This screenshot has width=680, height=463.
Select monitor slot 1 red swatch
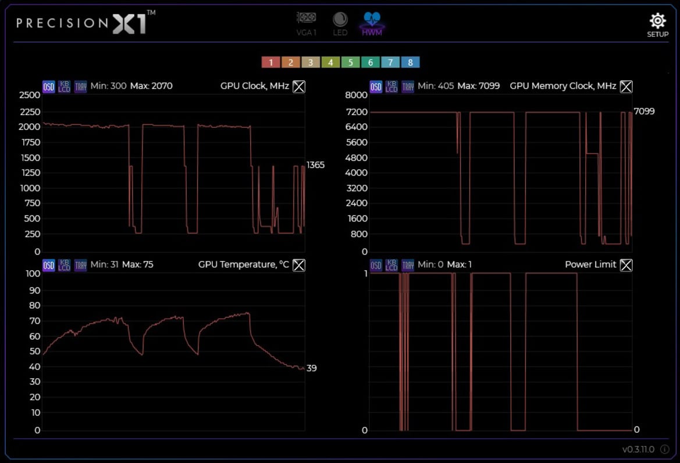tap(271, 62)
